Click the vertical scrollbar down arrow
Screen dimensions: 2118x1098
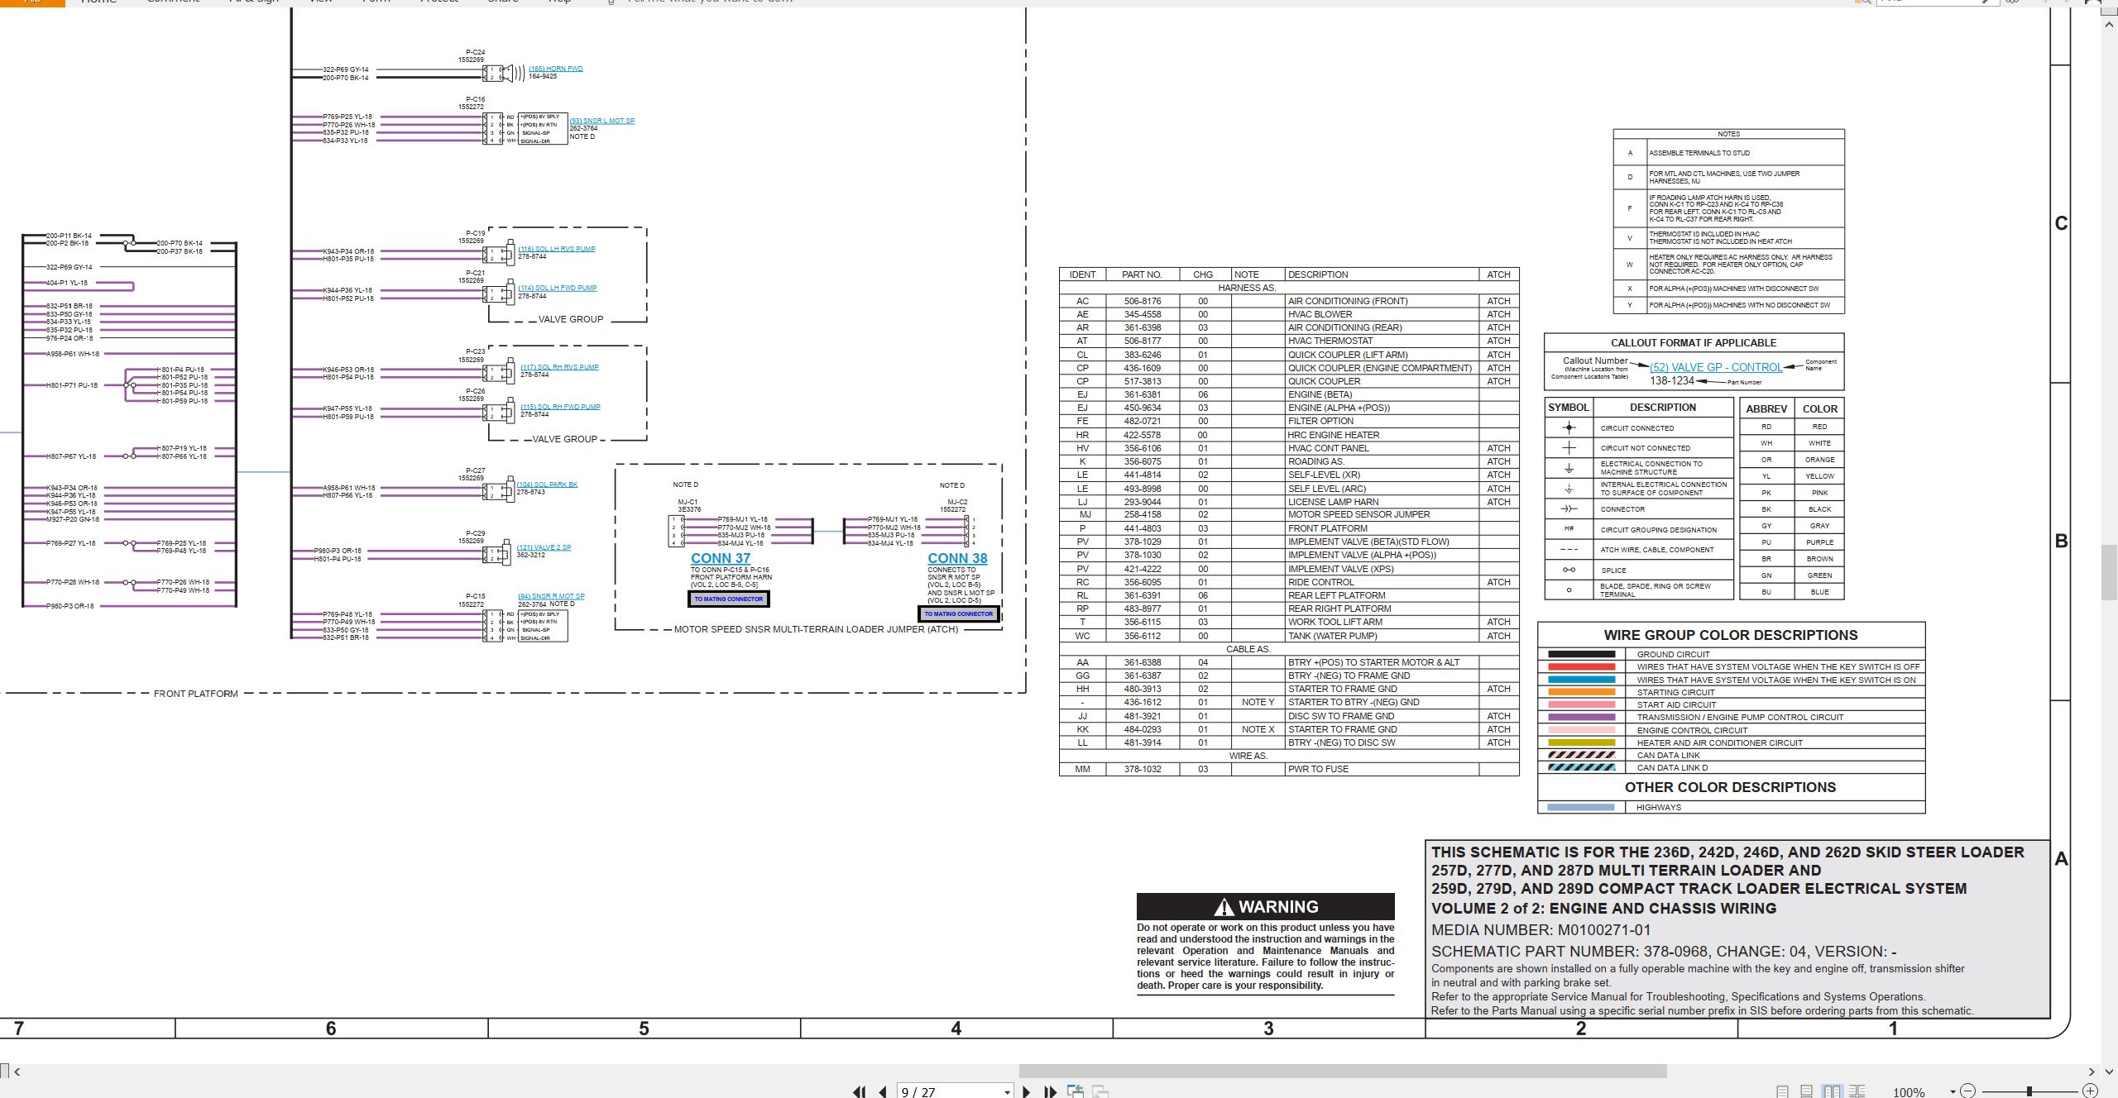pos(2109,1072)
